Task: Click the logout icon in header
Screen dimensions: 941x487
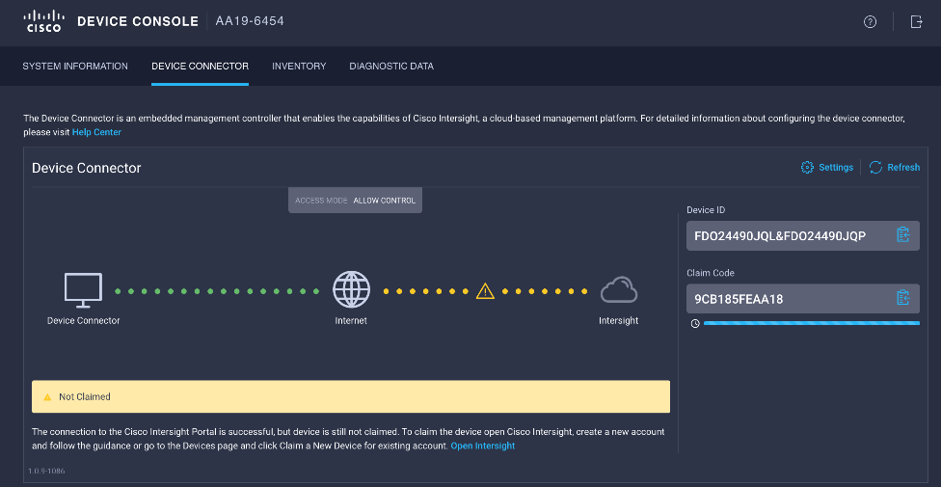Action: 916,22
